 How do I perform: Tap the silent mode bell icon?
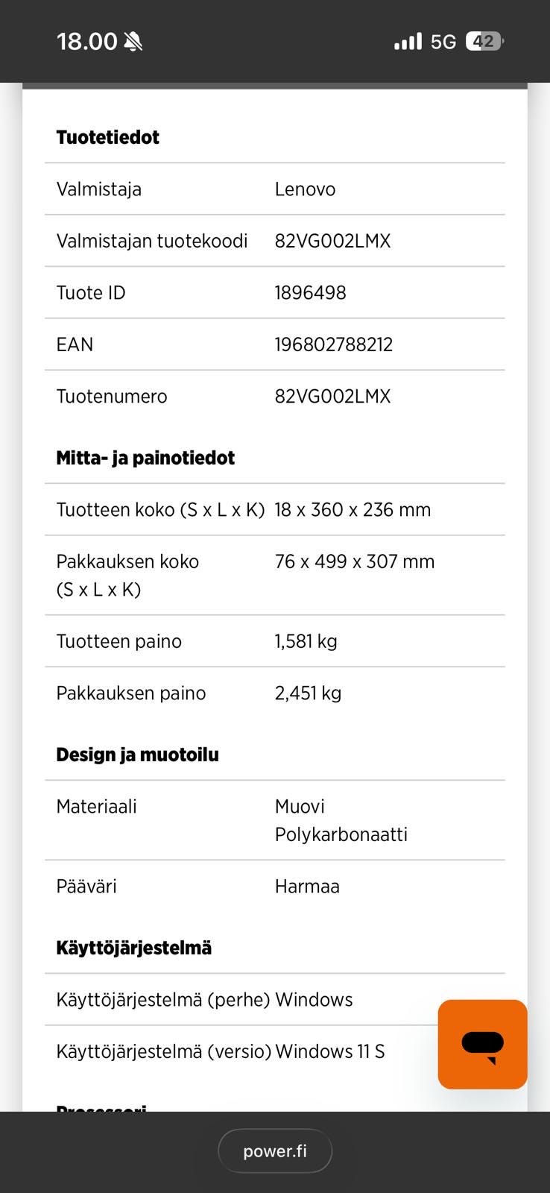click(133, 42)
